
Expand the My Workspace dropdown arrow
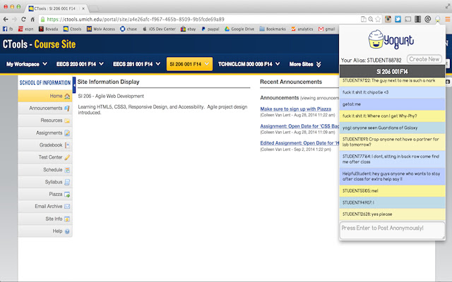[45, 64]
